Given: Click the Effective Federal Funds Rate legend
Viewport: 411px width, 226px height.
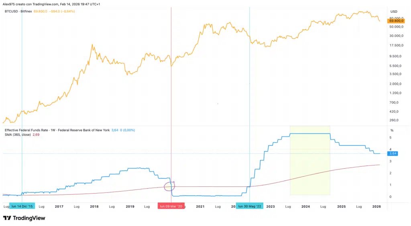Looking at the screenshot, I should coord(27,130).
